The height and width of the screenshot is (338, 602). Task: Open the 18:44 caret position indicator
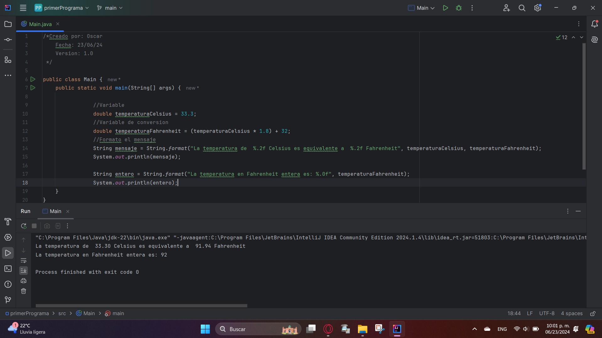click(x=514, y=314)
